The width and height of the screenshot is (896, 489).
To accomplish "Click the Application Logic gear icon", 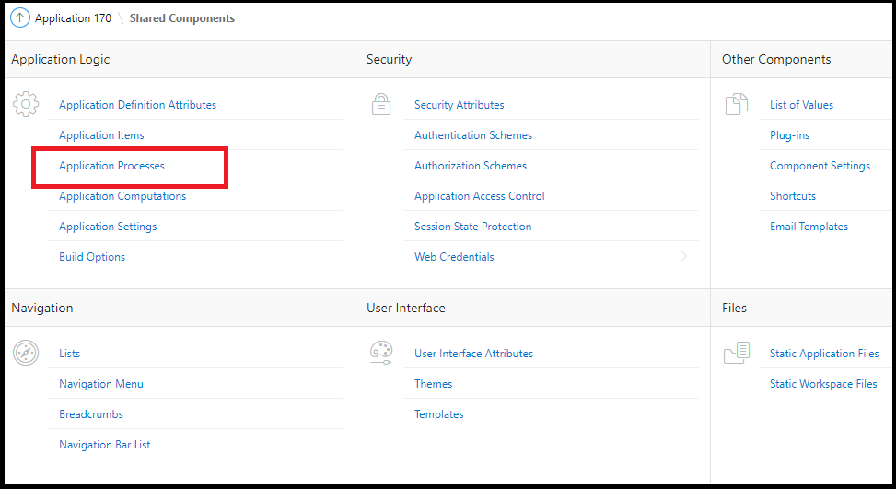I will tap(26, 104).
